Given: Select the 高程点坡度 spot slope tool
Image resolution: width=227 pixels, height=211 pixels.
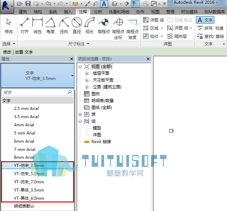Looking at the screenshot, I should click(x=132, y=29).
